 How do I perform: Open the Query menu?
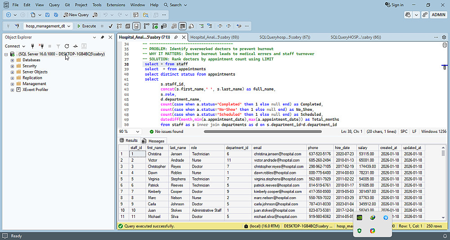54,5
